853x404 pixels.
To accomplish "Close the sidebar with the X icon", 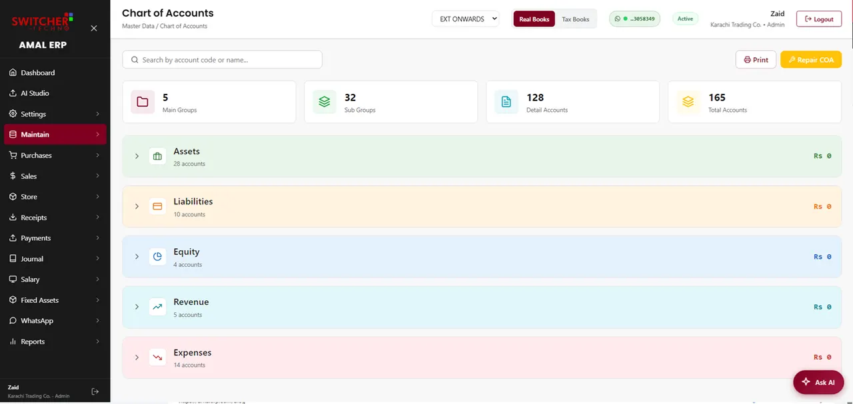I will [x=94, y=28].
